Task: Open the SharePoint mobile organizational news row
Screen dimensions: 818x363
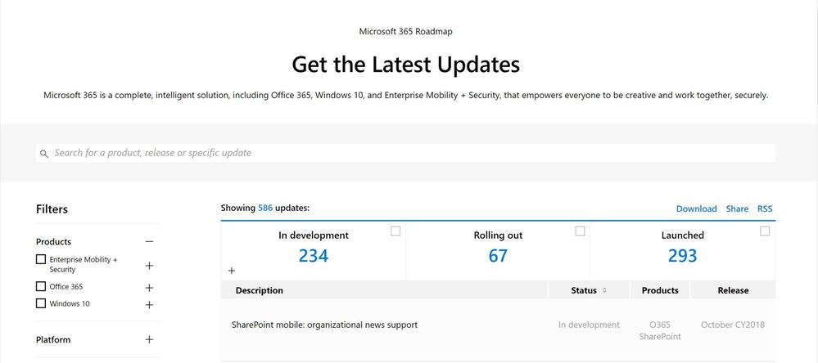Action: coord(325,325)
